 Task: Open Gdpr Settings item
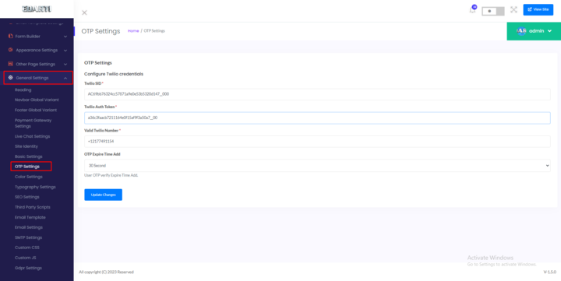click(28, 268)
